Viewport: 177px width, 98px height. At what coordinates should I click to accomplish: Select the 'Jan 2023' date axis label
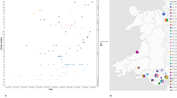tap(93, 87)
